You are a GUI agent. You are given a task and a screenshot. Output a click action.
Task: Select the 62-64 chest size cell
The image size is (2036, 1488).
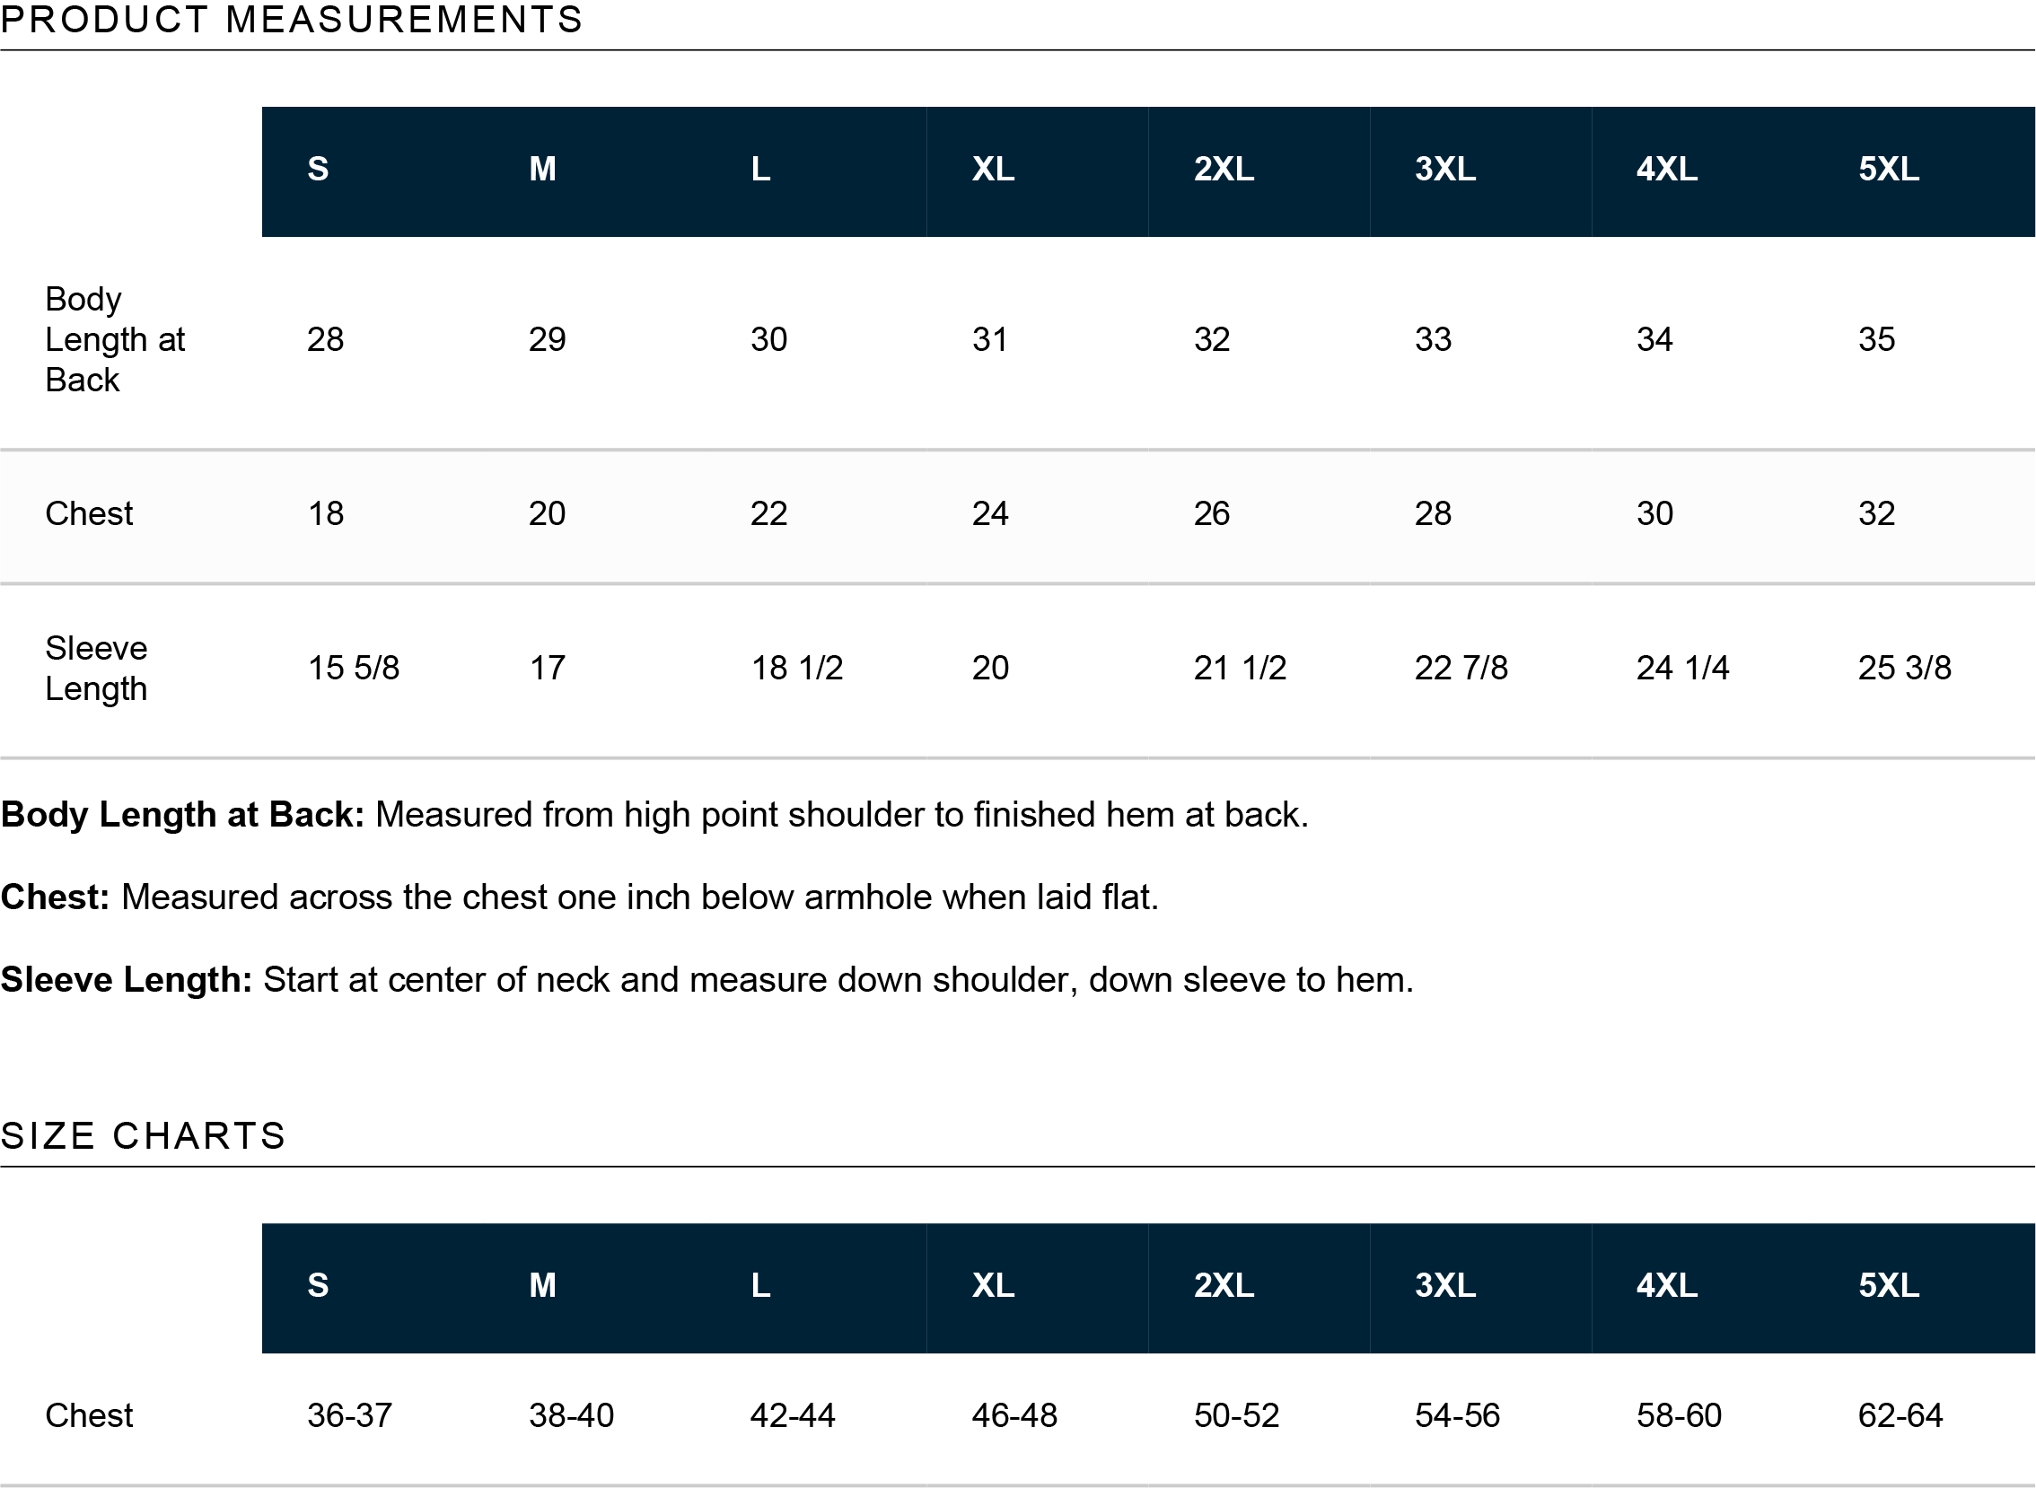(1900, 1415)
